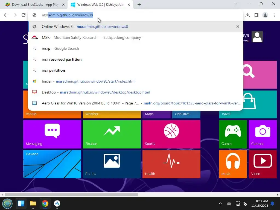
Task: Open the Sports tile
Action: pyautogui.click(x=171, y=134)
